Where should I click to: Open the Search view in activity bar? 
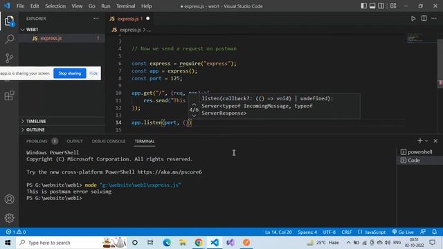pyautogui.click(x=9, y=39)
